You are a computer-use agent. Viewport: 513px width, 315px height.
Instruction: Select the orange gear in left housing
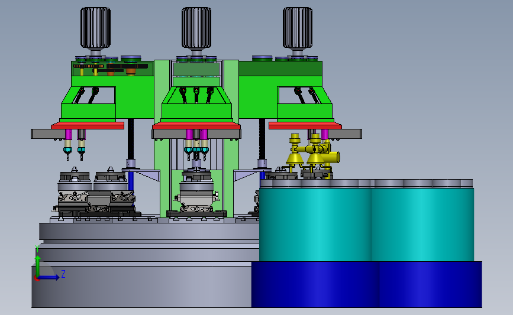131,72
